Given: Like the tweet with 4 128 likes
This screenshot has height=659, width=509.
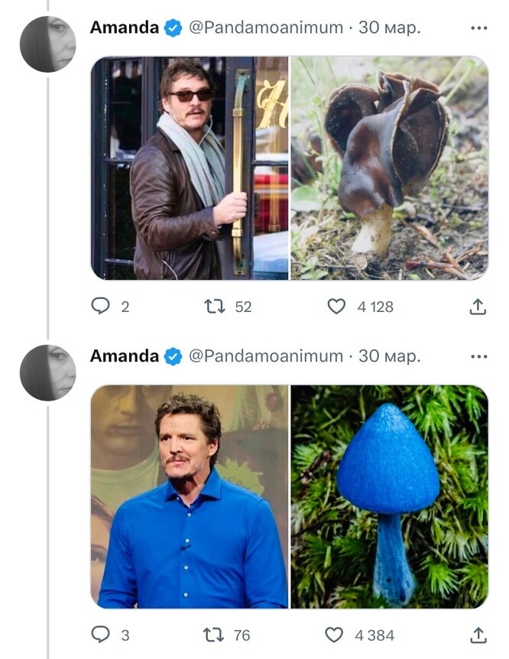Looking at the screenshot, I should (336, 307).
